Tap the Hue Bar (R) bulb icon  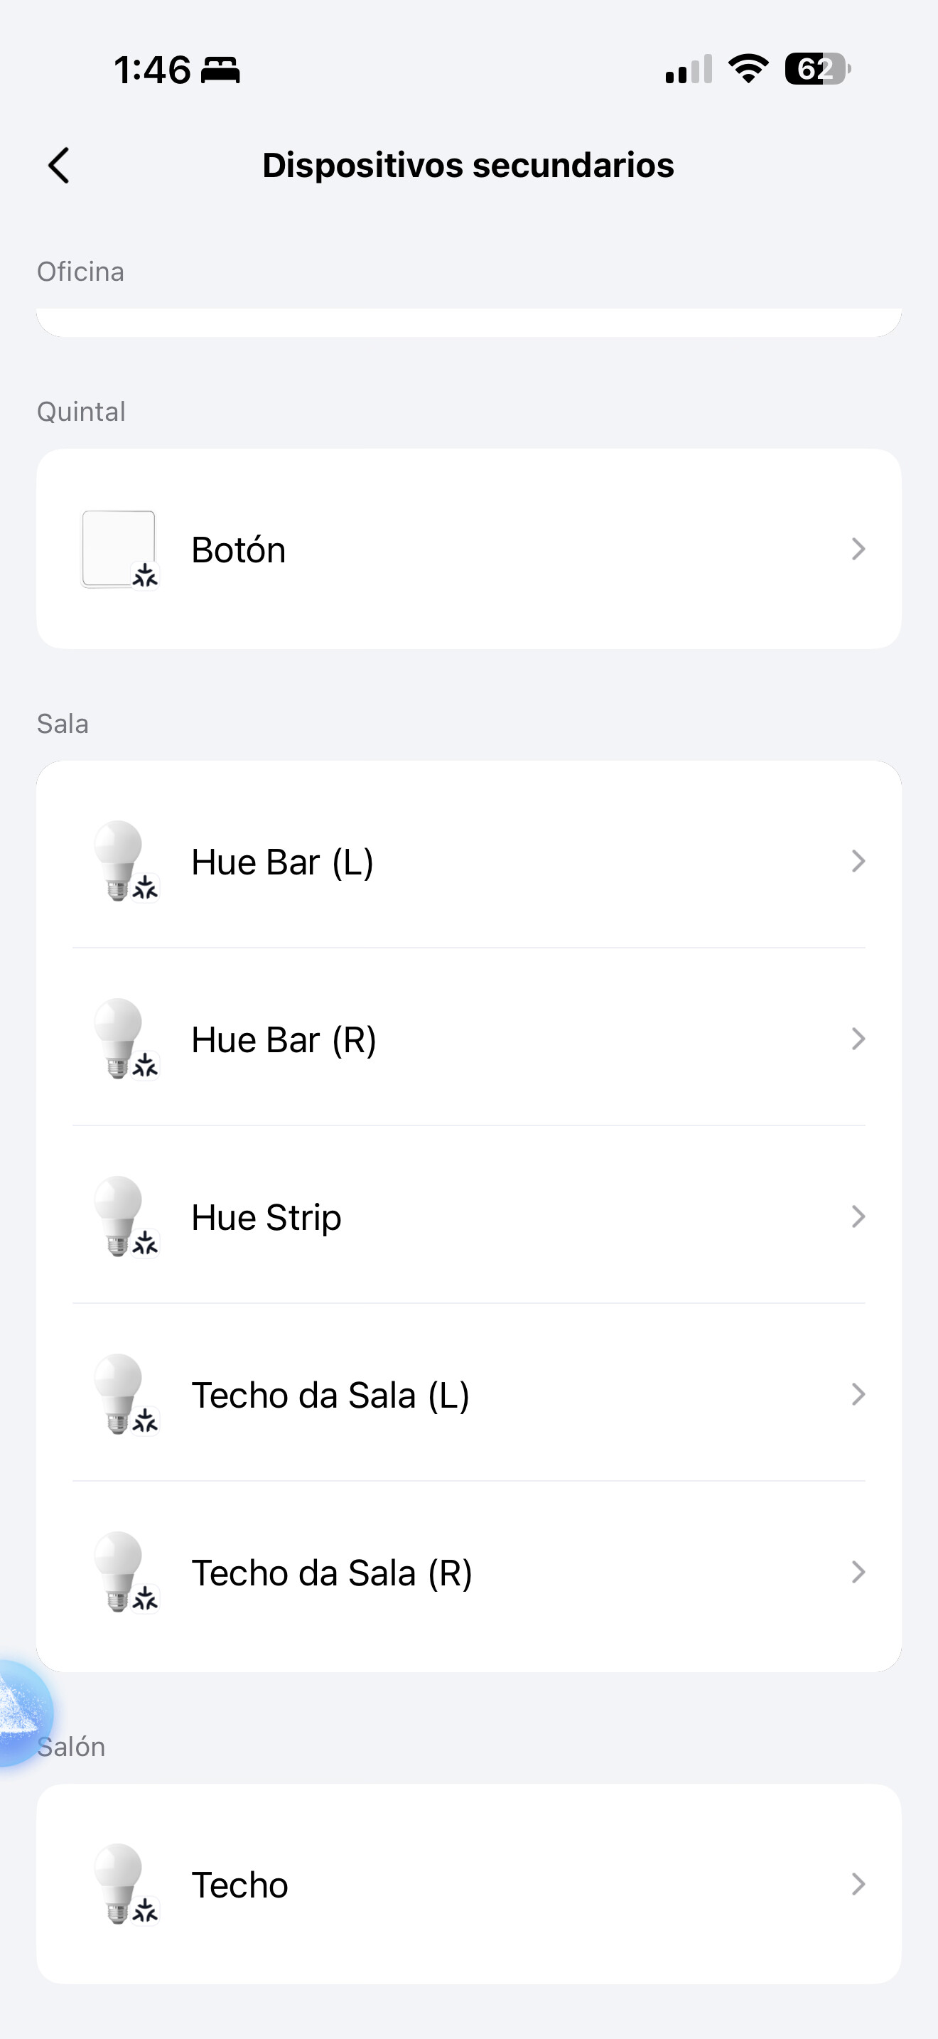tap(125, 1039)
